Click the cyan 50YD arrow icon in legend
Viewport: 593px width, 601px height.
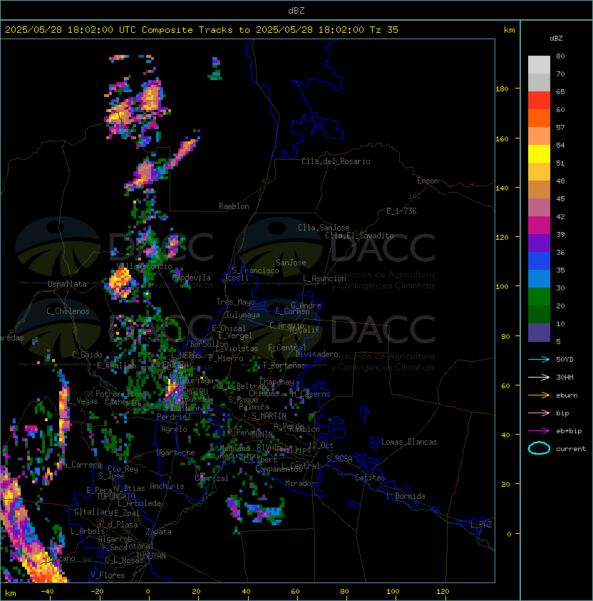pos(539,359)
